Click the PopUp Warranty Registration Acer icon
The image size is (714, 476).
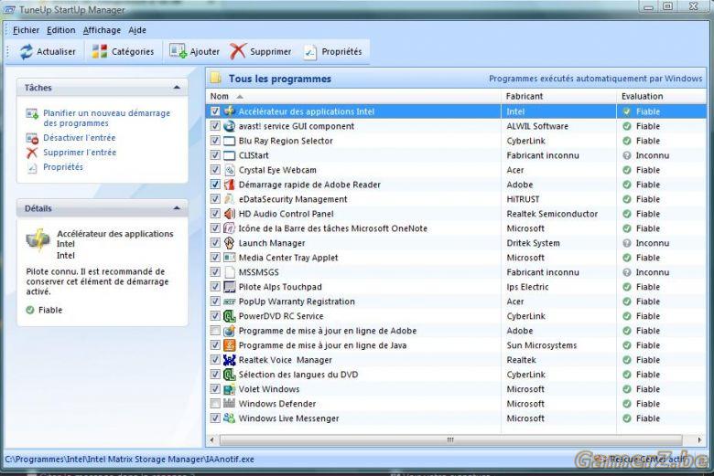pos(230,301)
